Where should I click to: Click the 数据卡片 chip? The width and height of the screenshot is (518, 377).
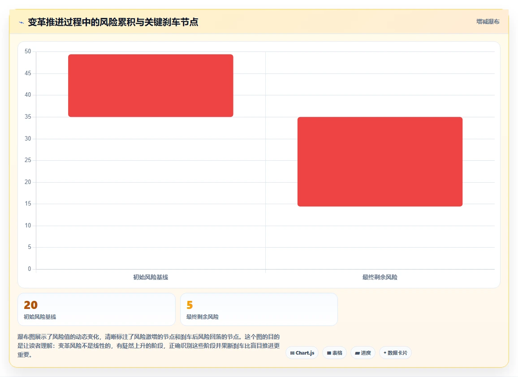[395, 353]
